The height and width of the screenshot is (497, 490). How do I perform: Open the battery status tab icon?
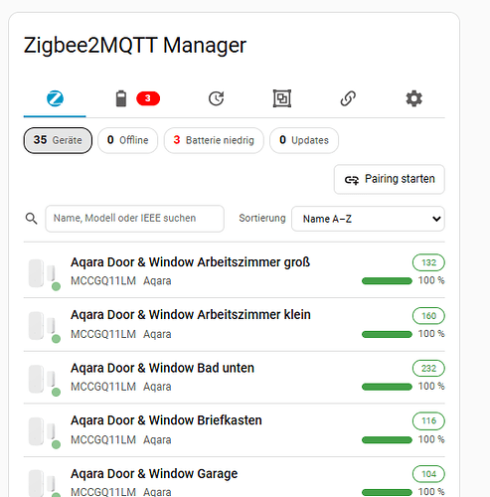121,98
